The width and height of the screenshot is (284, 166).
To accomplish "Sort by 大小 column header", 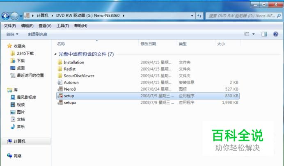I will pos(221,44).
